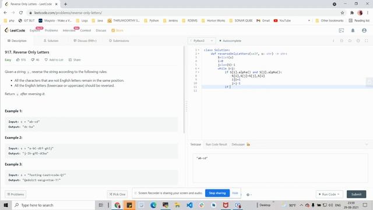Click code line 11 containing 'if'
Screen dimensions: 373x210
coord(287,87)
